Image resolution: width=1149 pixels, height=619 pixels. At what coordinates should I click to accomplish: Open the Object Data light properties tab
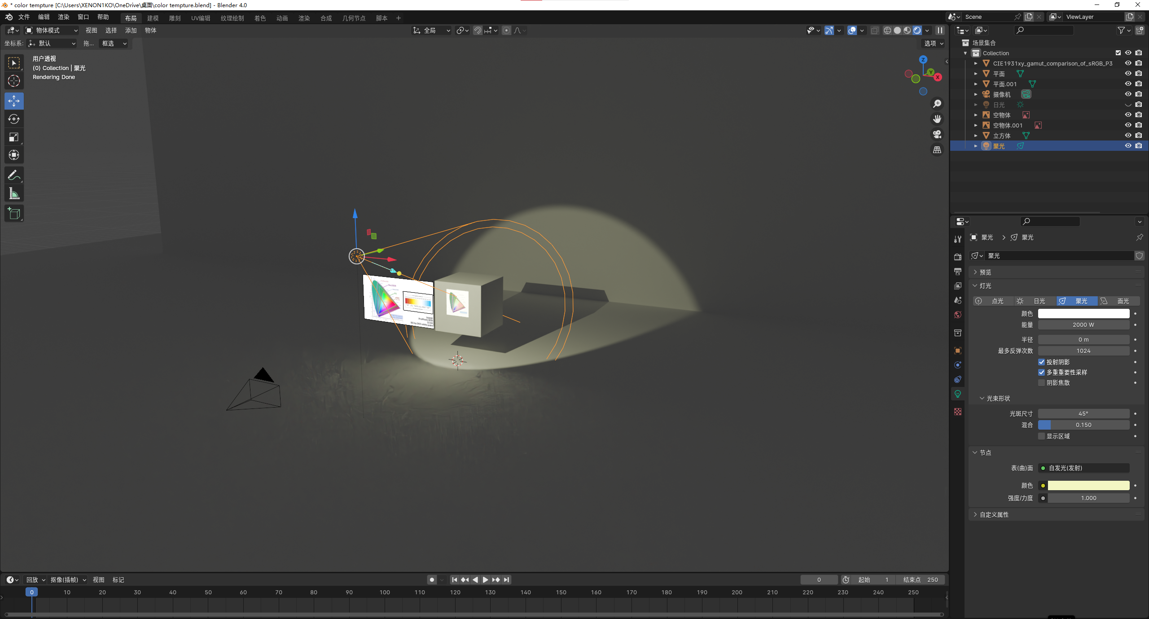point(958,394)
